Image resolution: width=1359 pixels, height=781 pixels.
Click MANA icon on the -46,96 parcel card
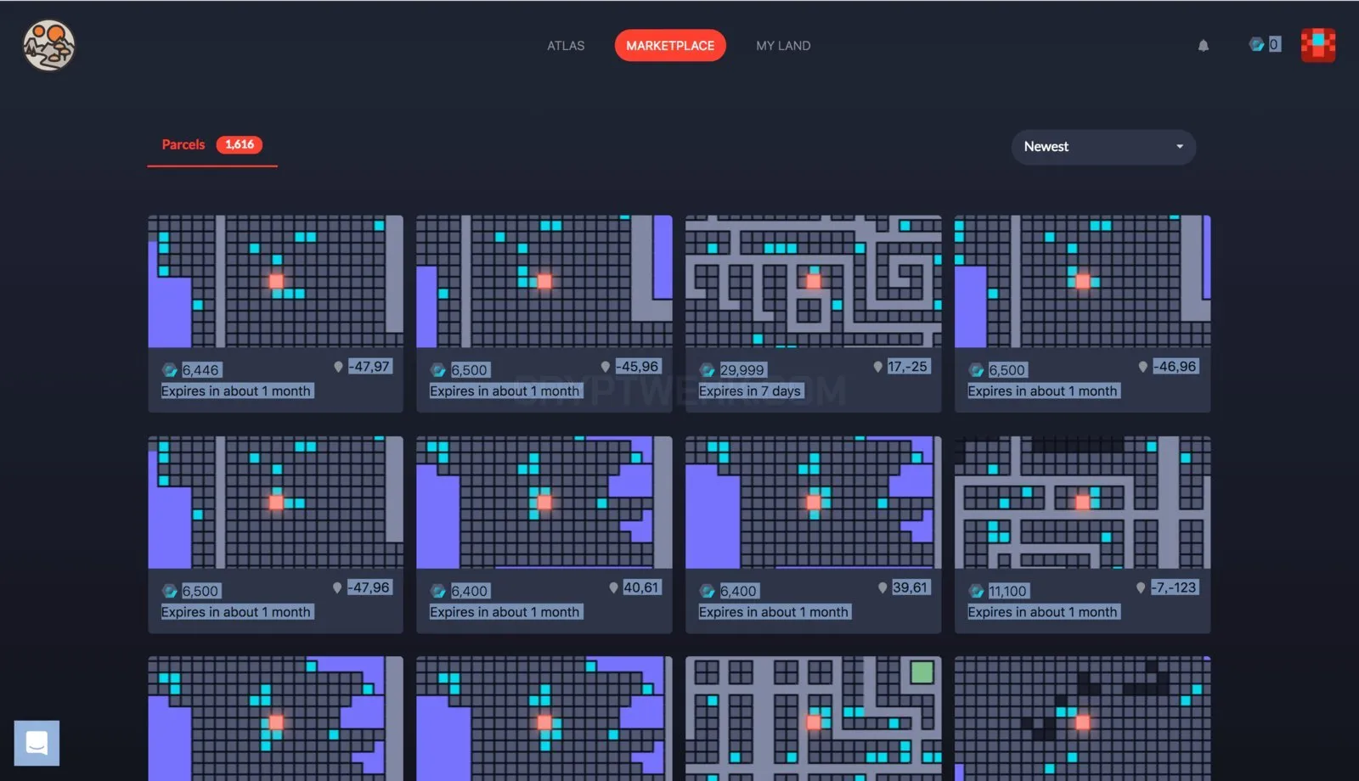click(x=977, y=370)
